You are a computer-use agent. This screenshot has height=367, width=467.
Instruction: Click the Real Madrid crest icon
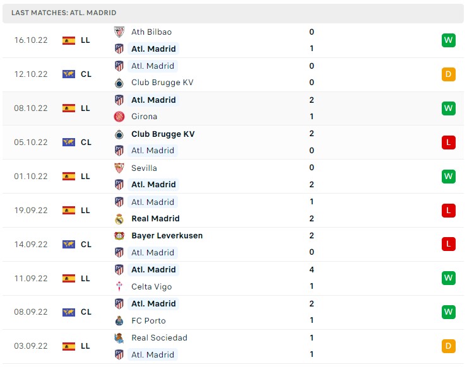coord(119,219)
